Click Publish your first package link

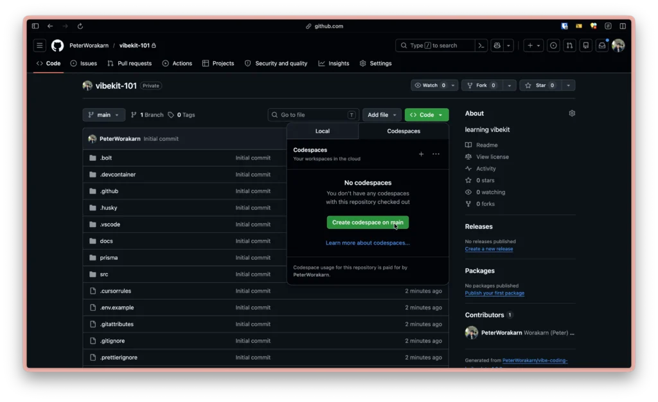(x=494, y=293)
